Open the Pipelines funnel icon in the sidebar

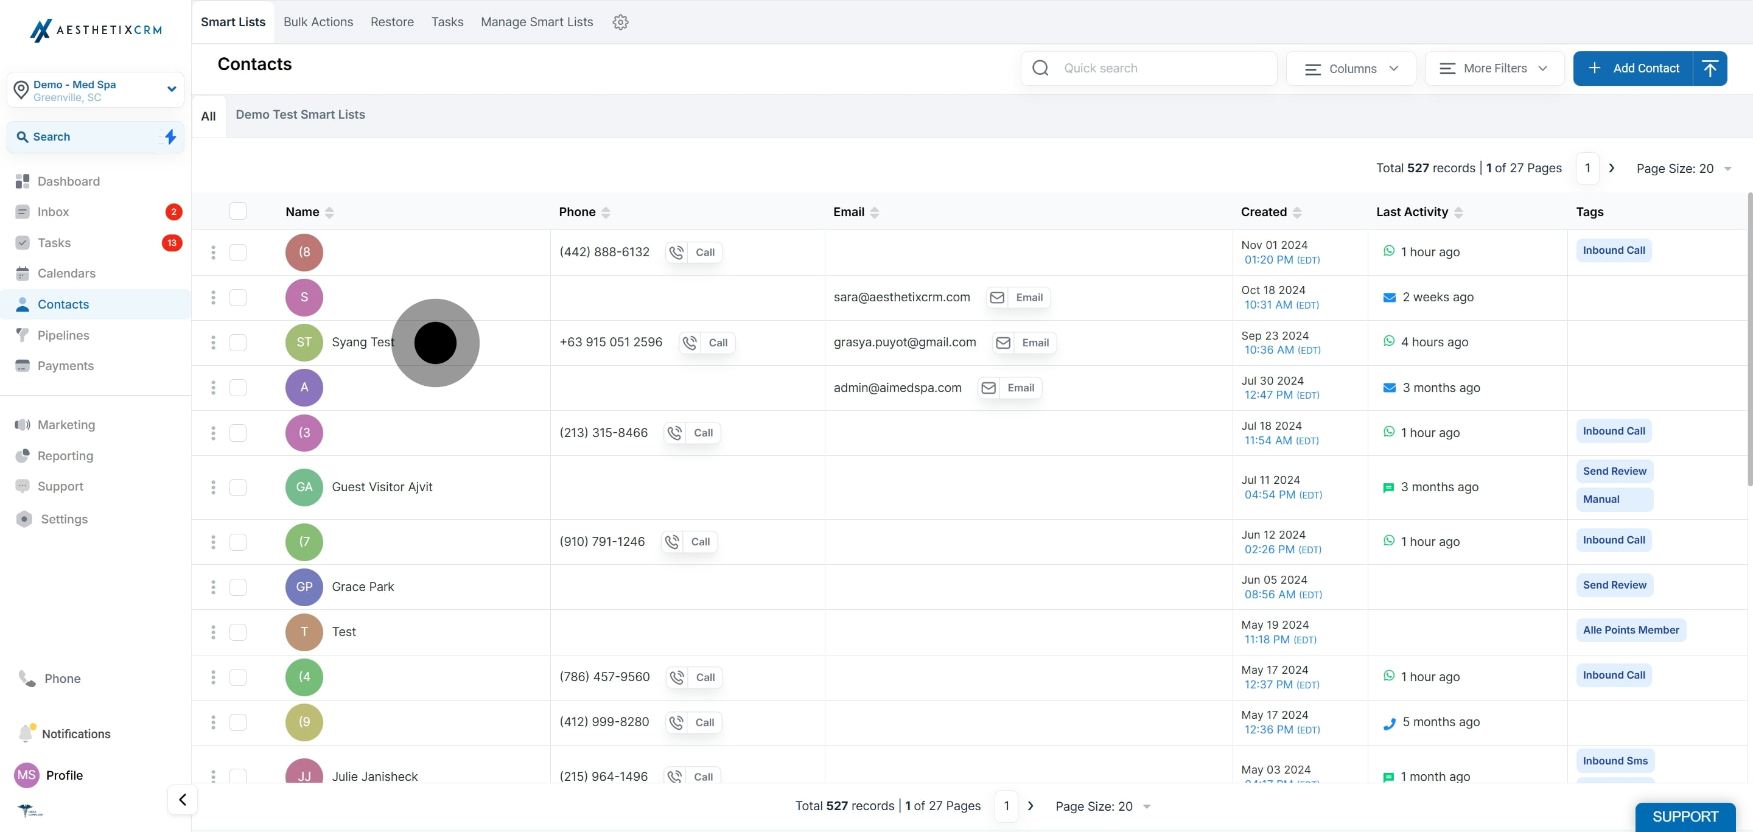[23, 335]
